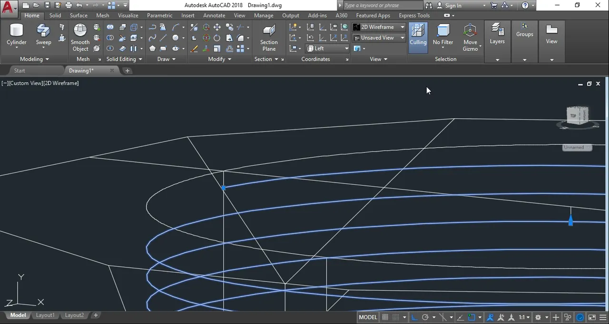Toggle Polar tracking in status bar
The height and width of the screenshot is (324, 609).
coord(425,317)
